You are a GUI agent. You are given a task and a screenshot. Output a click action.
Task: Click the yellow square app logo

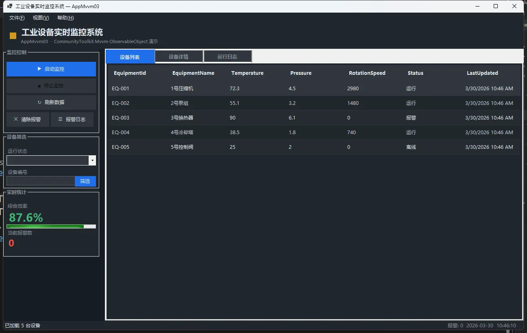(13, 36)
